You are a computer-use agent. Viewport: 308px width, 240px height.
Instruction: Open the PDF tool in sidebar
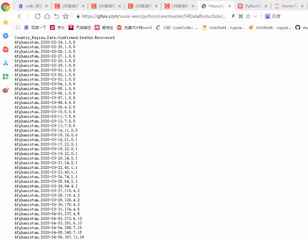[6, 50]
